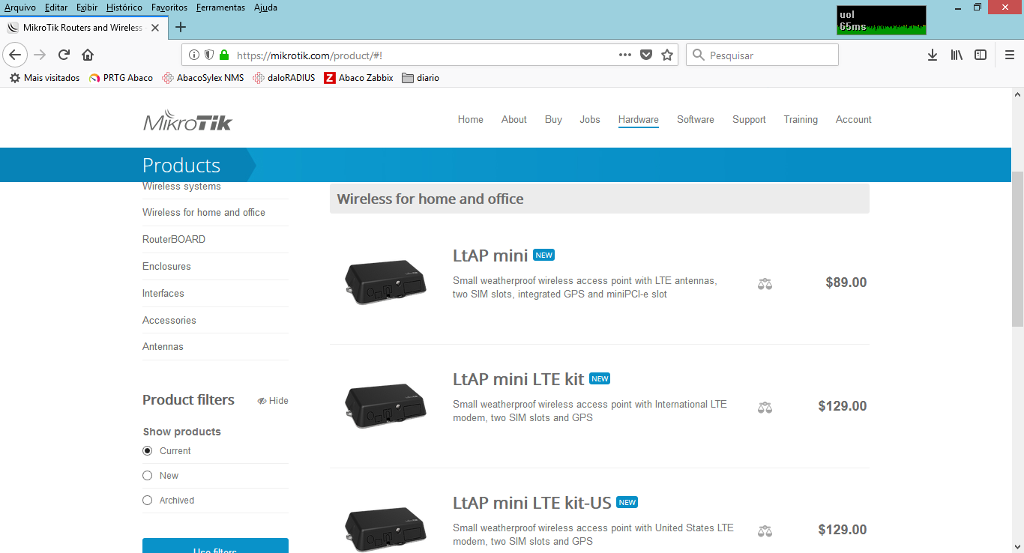Click the page vertical scrollbar thumb
The image size is (1024, 553).
pyautogui.click(x=1017, y=249)
